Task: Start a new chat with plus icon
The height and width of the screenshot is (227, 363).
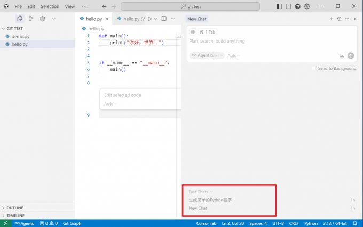Action: [331, 19]
